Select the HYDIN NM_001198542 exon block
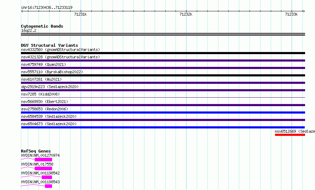315x190 pixels. [47, 177]
